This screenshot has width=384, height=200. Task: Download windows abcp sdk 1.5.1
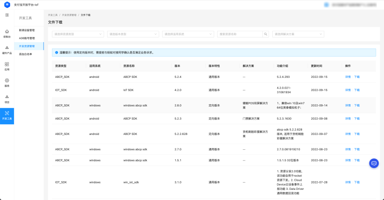tap(357, 160)
